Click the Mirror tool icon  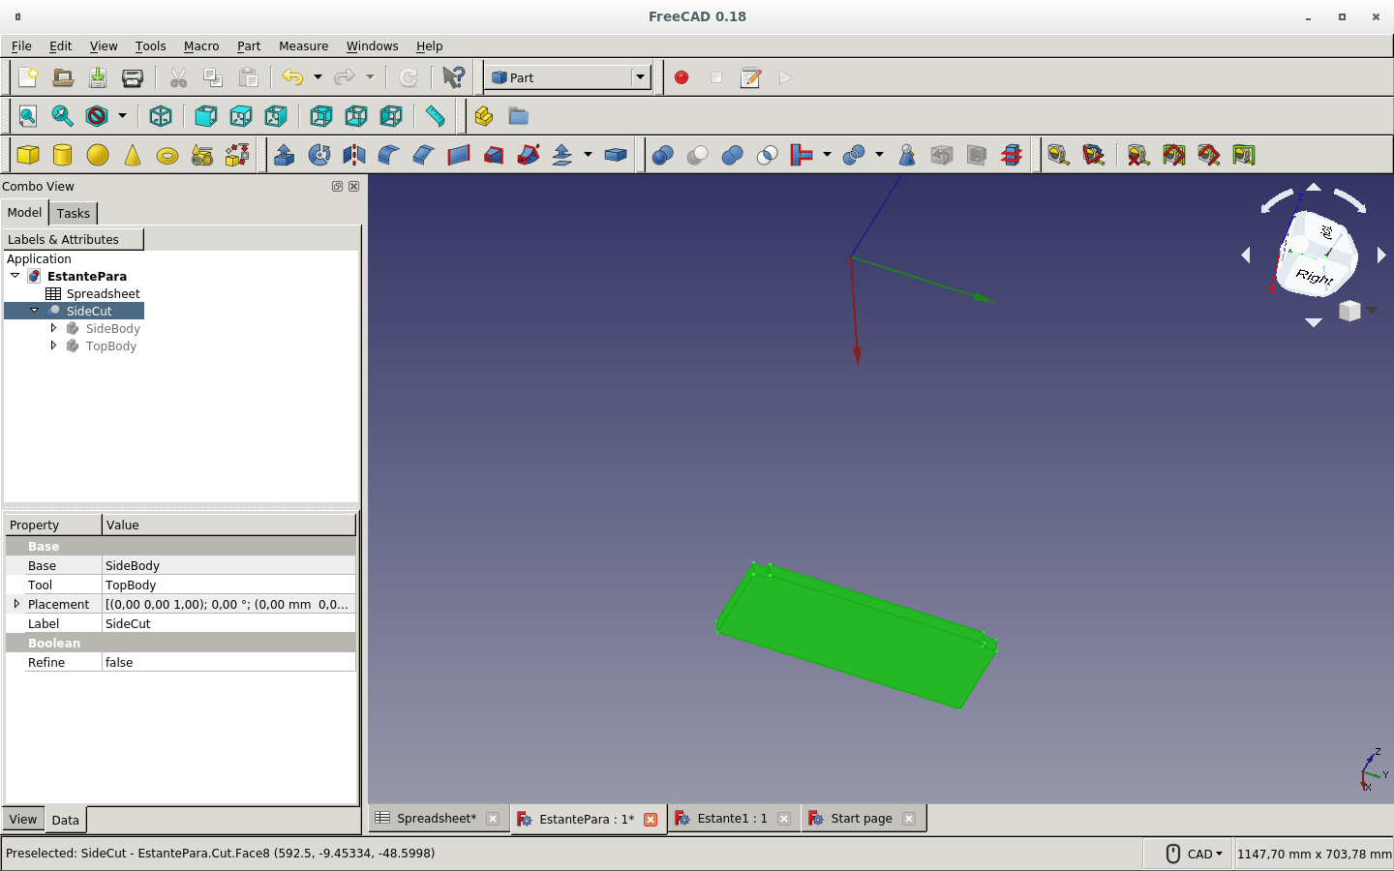354,155
